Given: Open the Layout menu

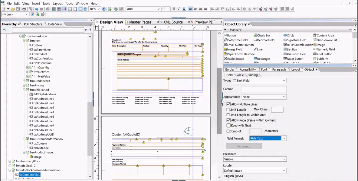Looking at the screenshot, I should pos(57,3).
